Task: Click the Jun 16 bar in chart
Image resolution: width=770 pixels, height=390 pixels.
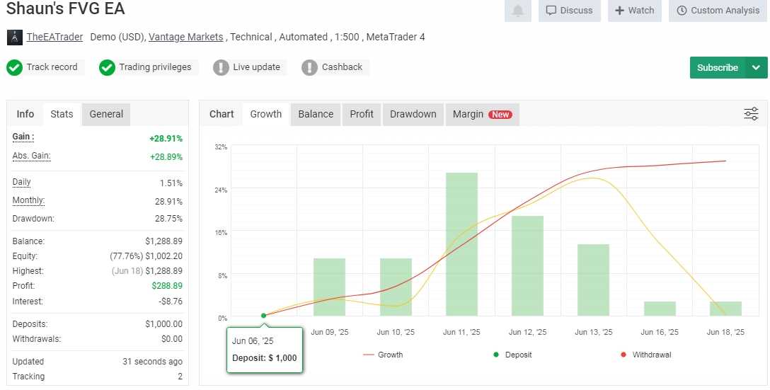Action: (660, 309)
